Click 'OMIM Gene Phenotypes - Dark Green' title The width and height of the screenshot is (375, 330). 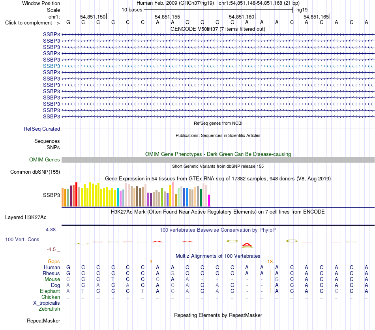coord(218,154)
